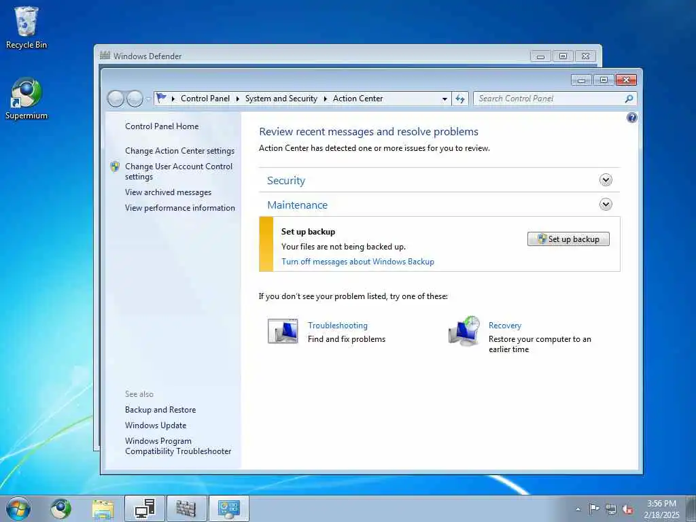Open the Recycle Bin desktop icon
The image size is (696, 522).
pos(27,27)
